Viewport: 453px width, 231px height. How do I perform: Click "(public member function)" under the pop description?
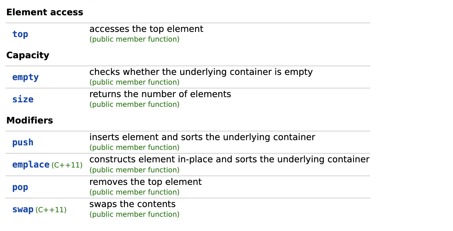click(134, 192)
